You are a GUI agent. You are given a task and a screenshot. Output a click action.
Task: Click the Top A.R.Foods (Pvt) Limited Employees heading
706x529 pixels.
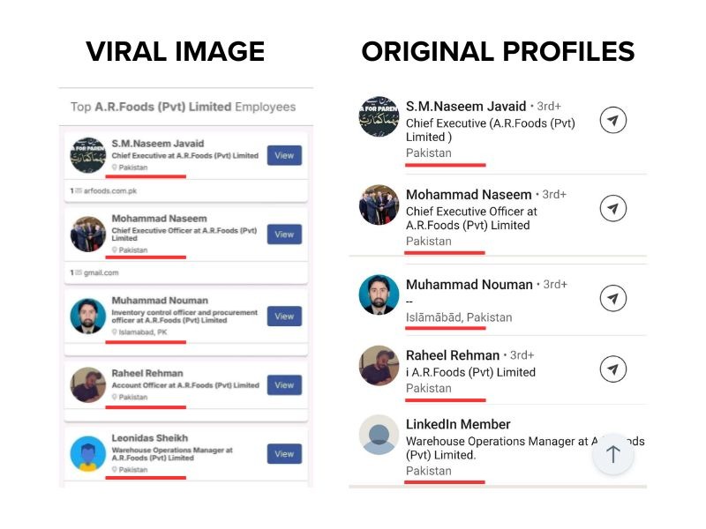click(184, 107)
